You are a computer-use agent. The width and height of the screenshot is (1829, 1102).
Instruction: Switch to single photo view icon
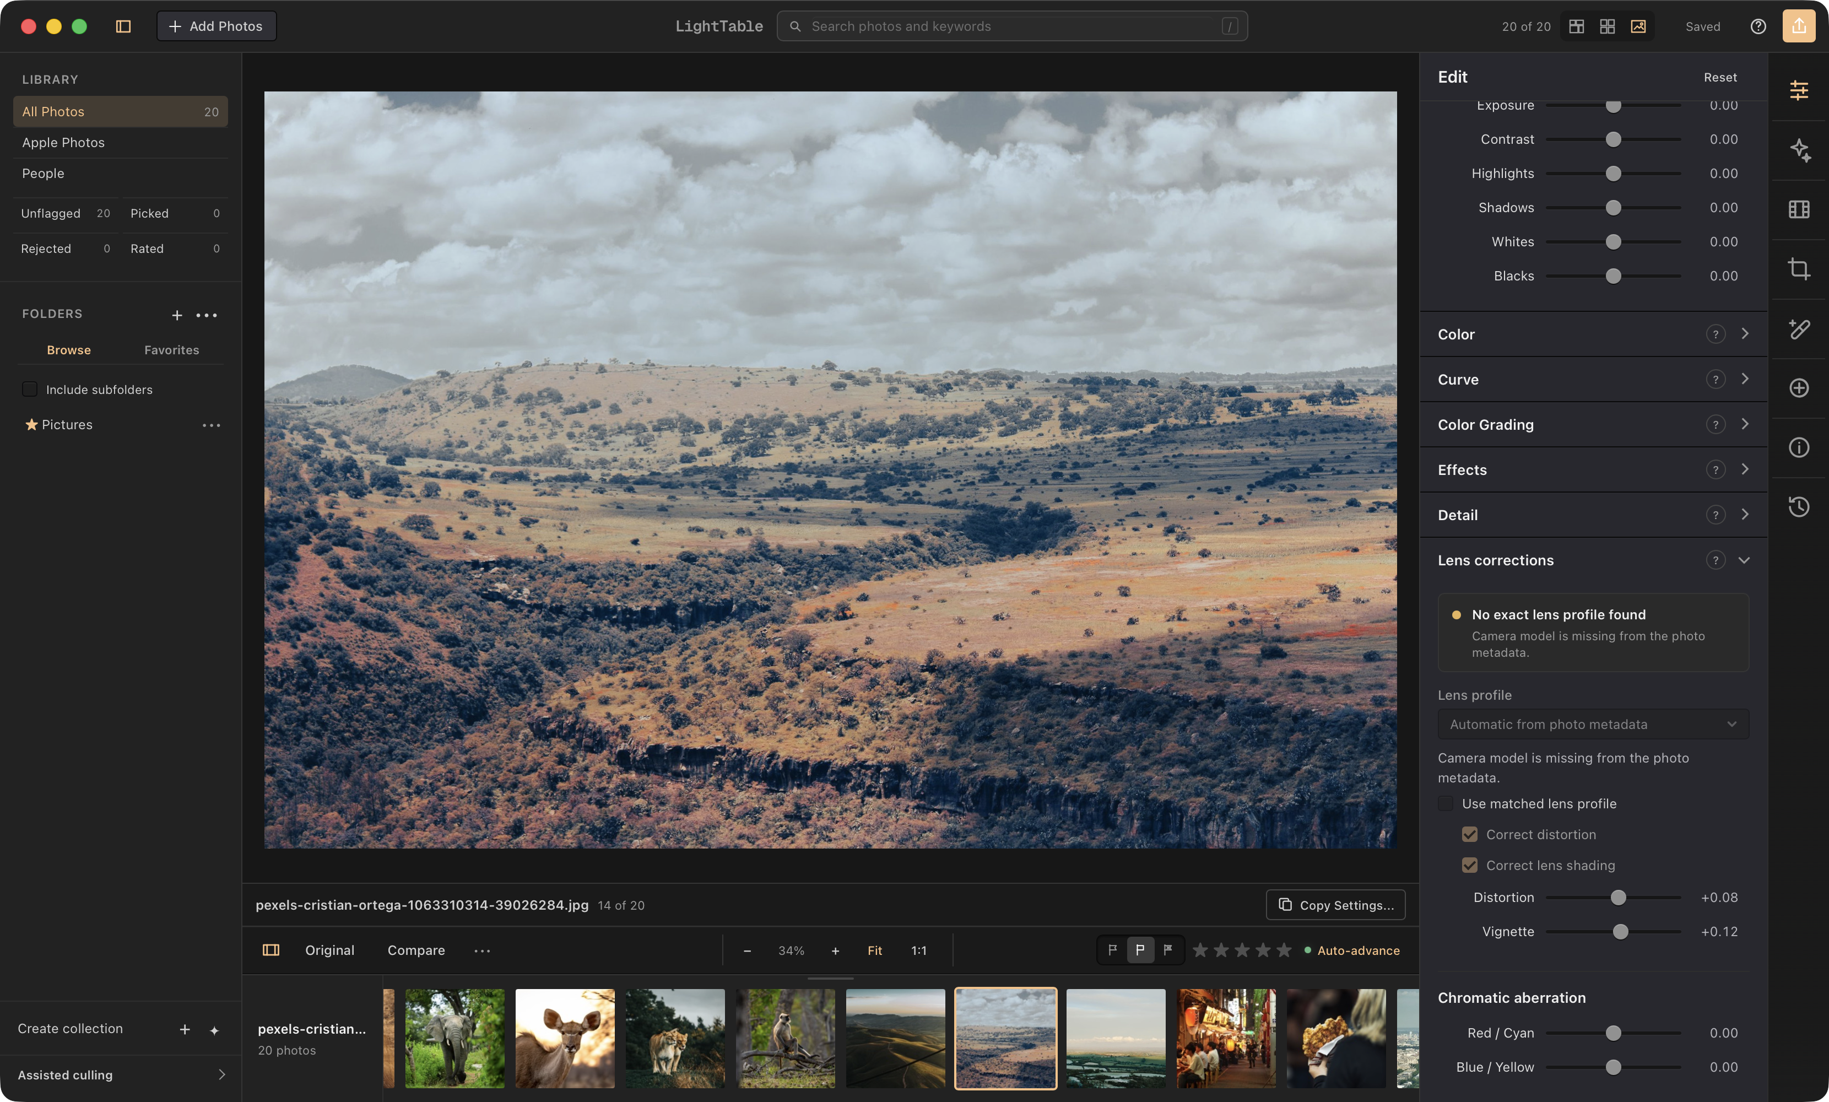pyautogui.click(x=1637, y=27)
